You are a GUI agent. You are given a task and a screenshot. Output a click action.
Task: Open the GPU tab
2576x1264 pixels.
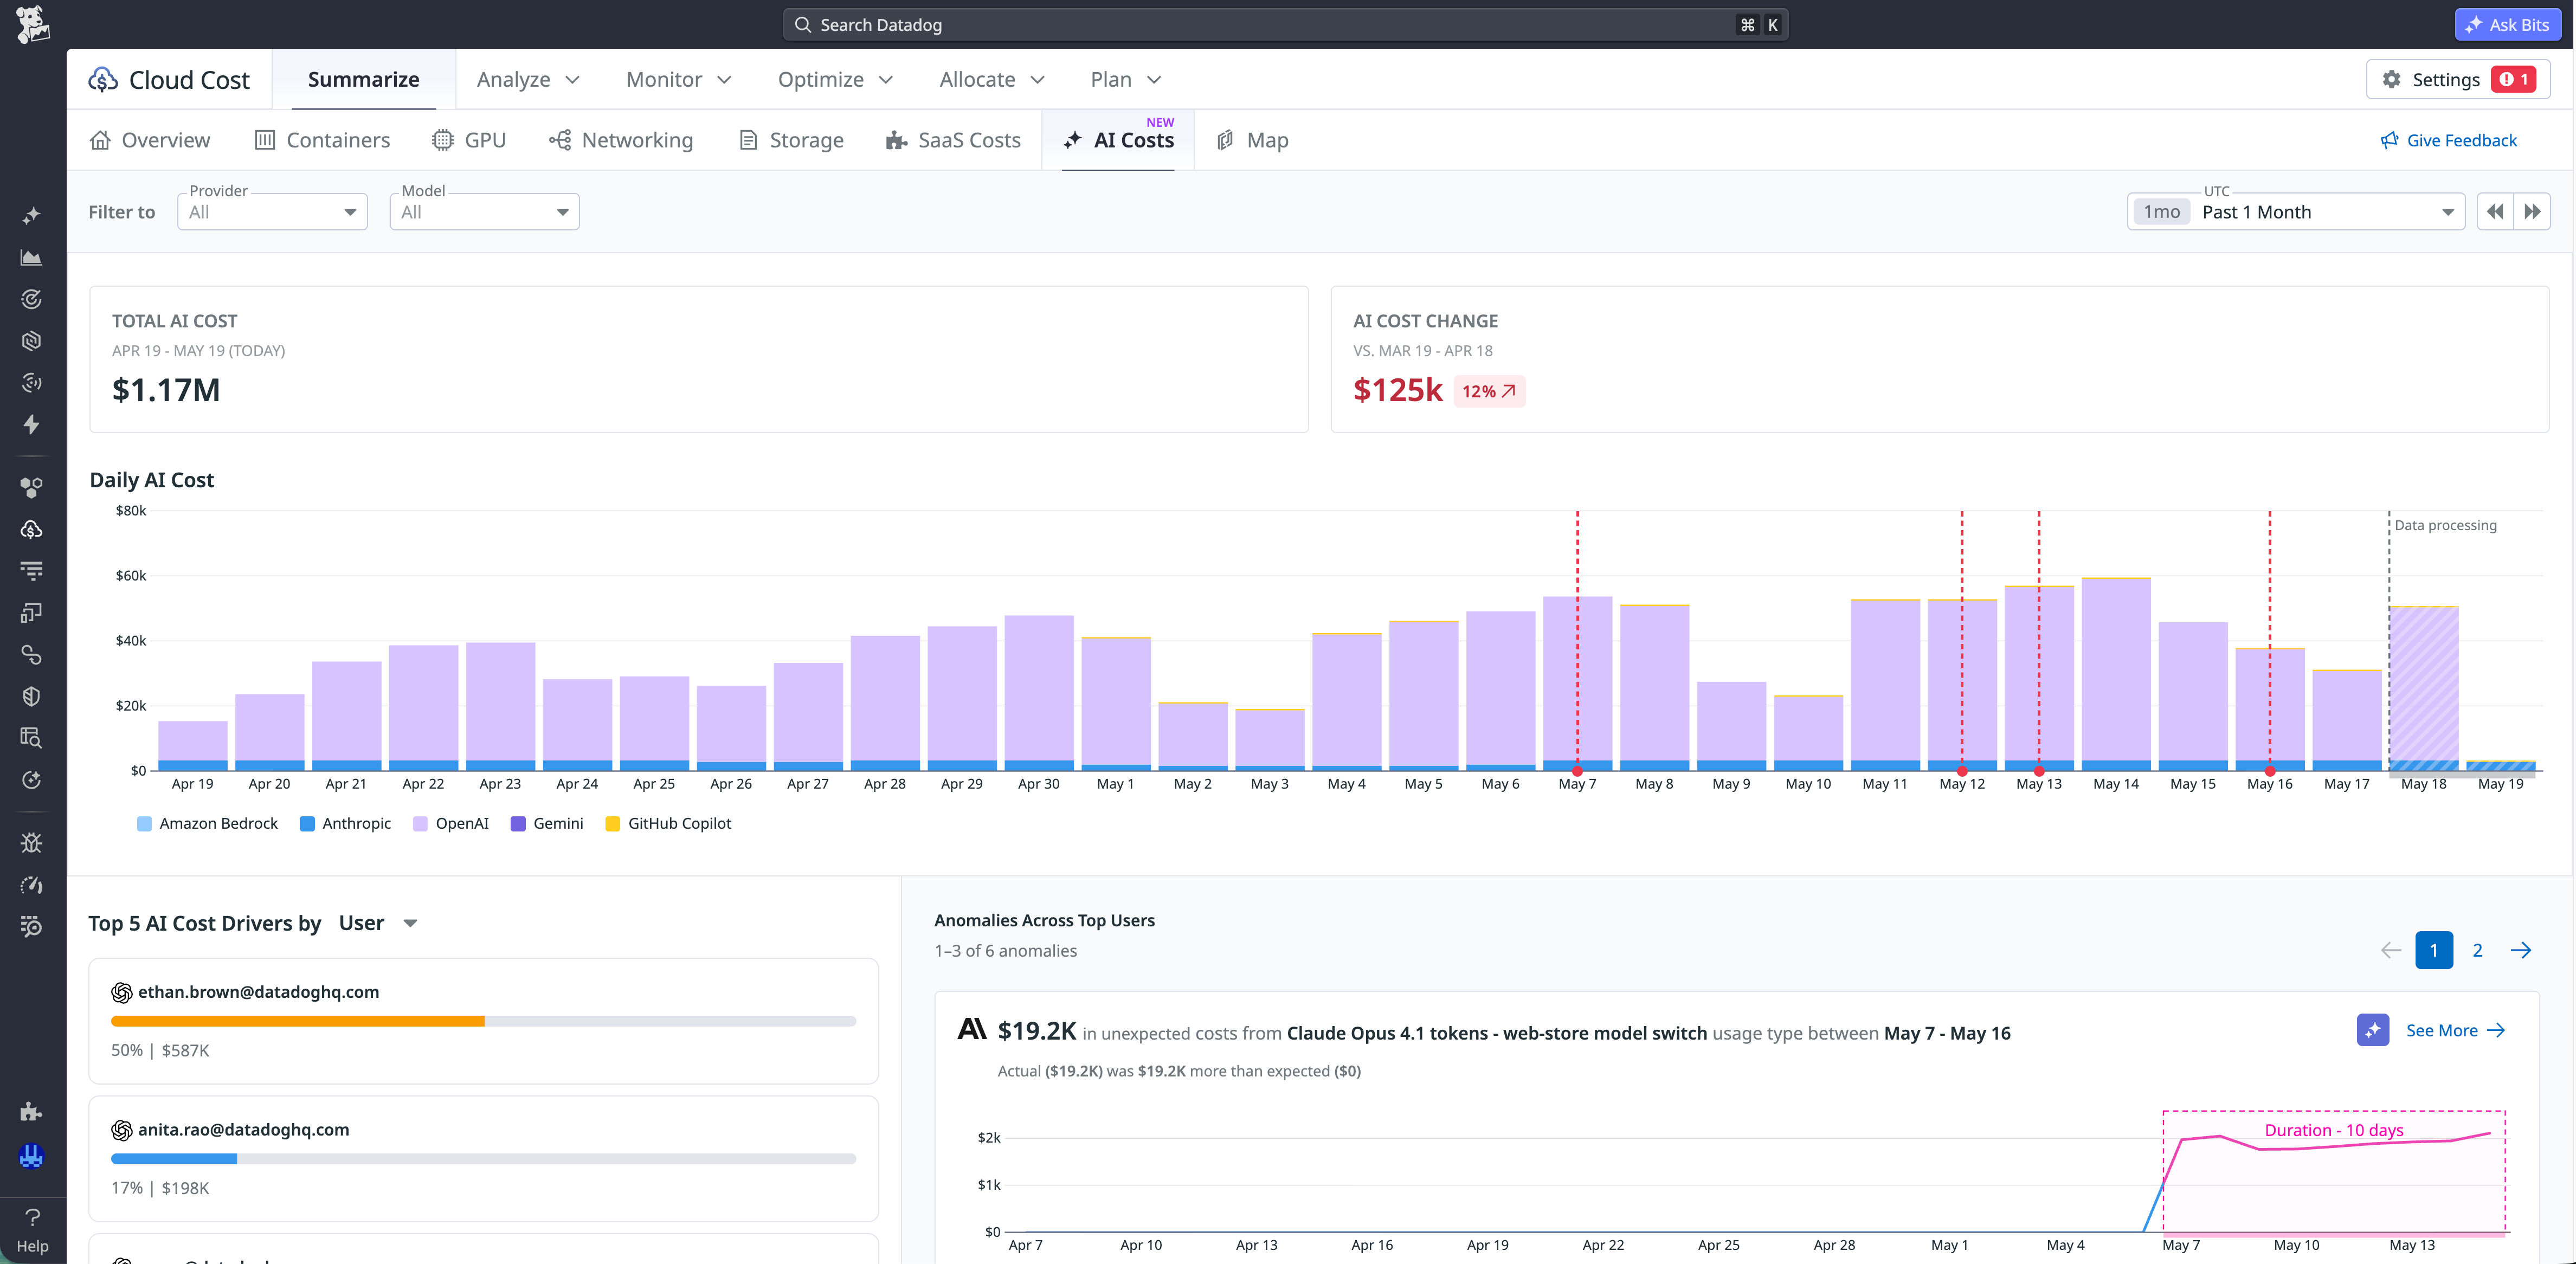469,140
